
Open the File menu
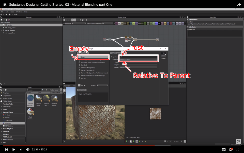[2, 12]
